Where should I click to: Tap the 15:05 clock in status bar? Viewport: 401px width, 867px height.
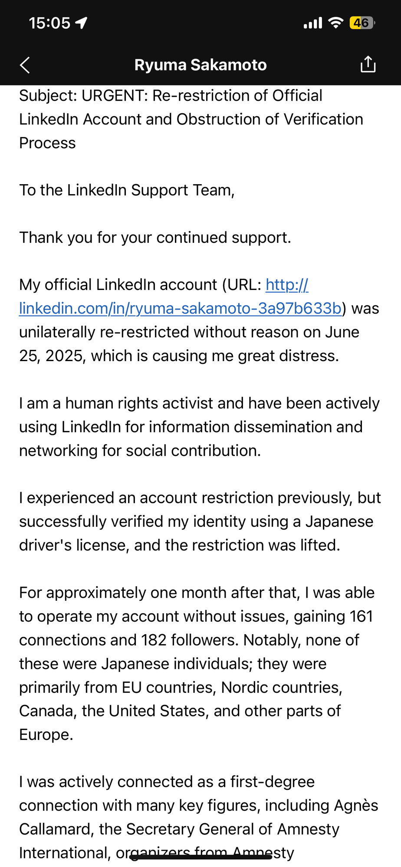49,23
